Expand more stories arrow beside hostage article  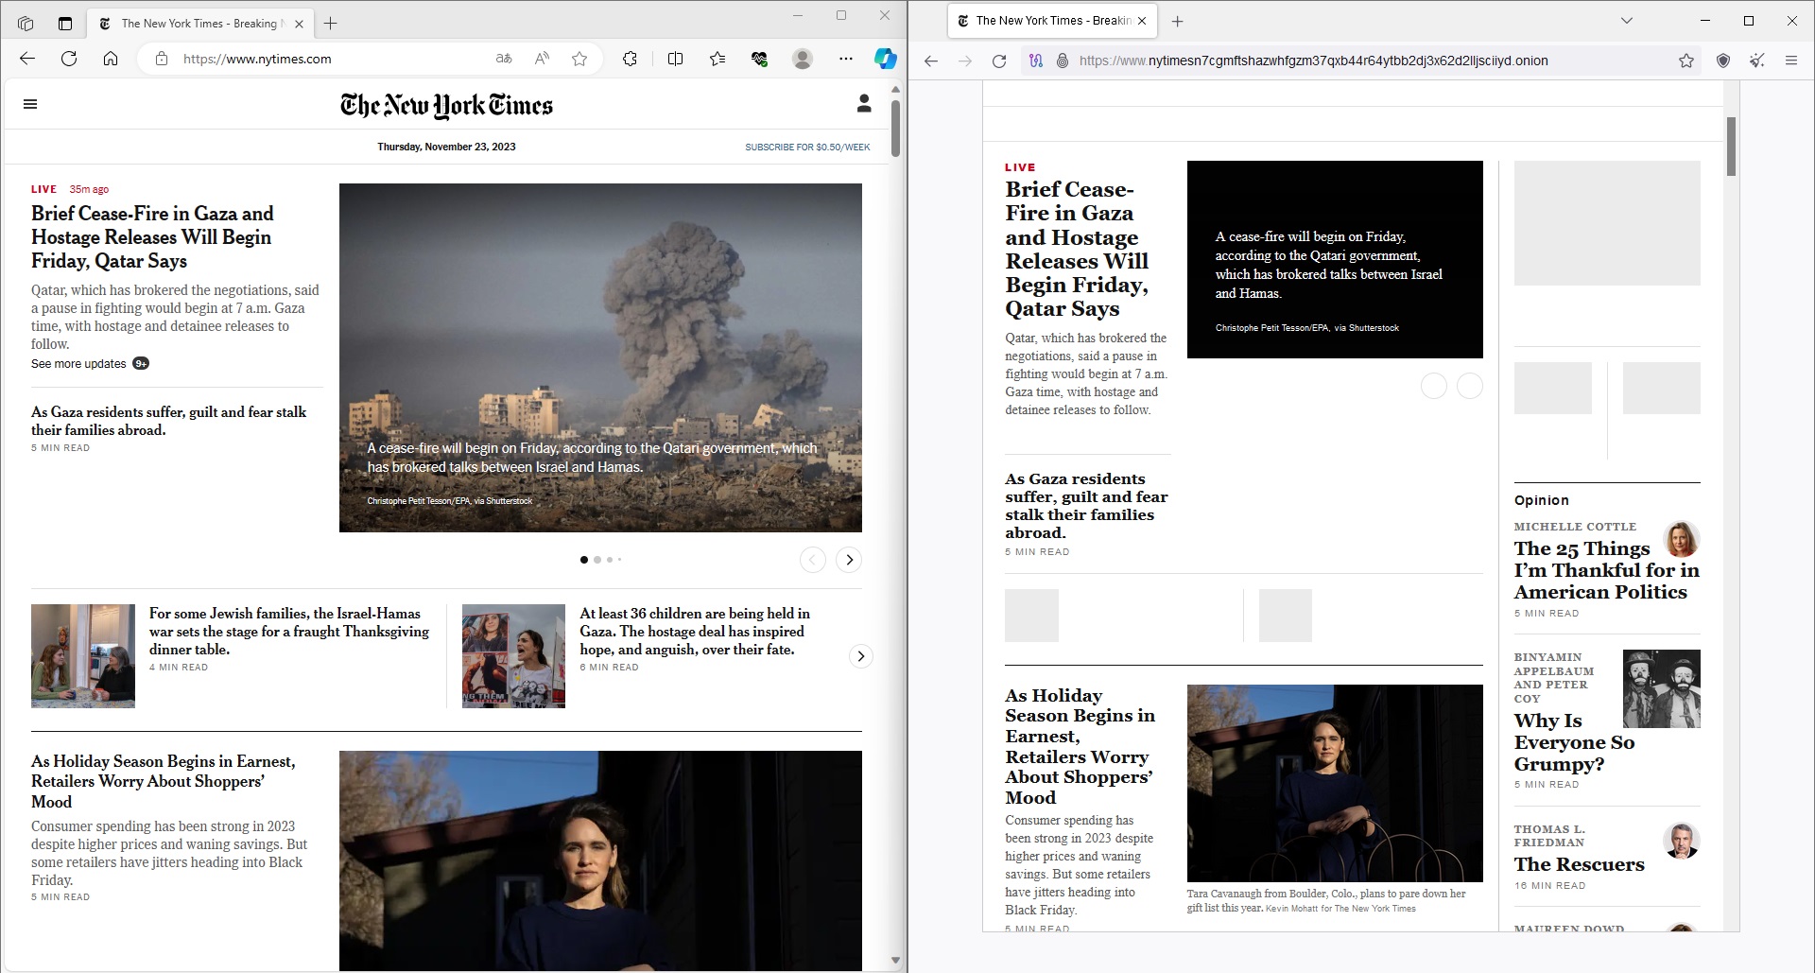tap(860, 656)
